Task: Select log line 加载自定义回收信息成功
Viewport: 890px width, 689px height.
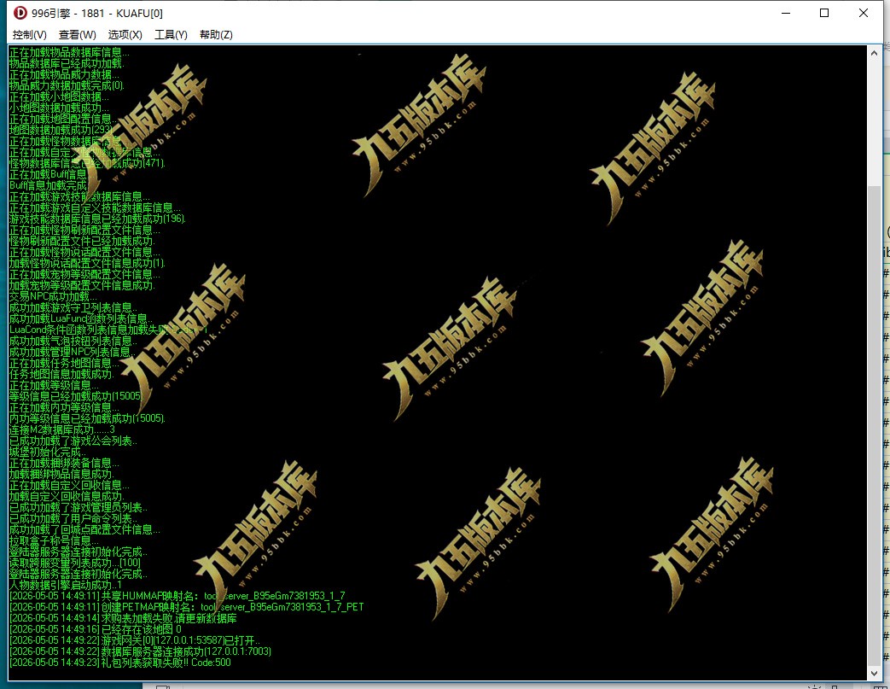Action: 67,496
